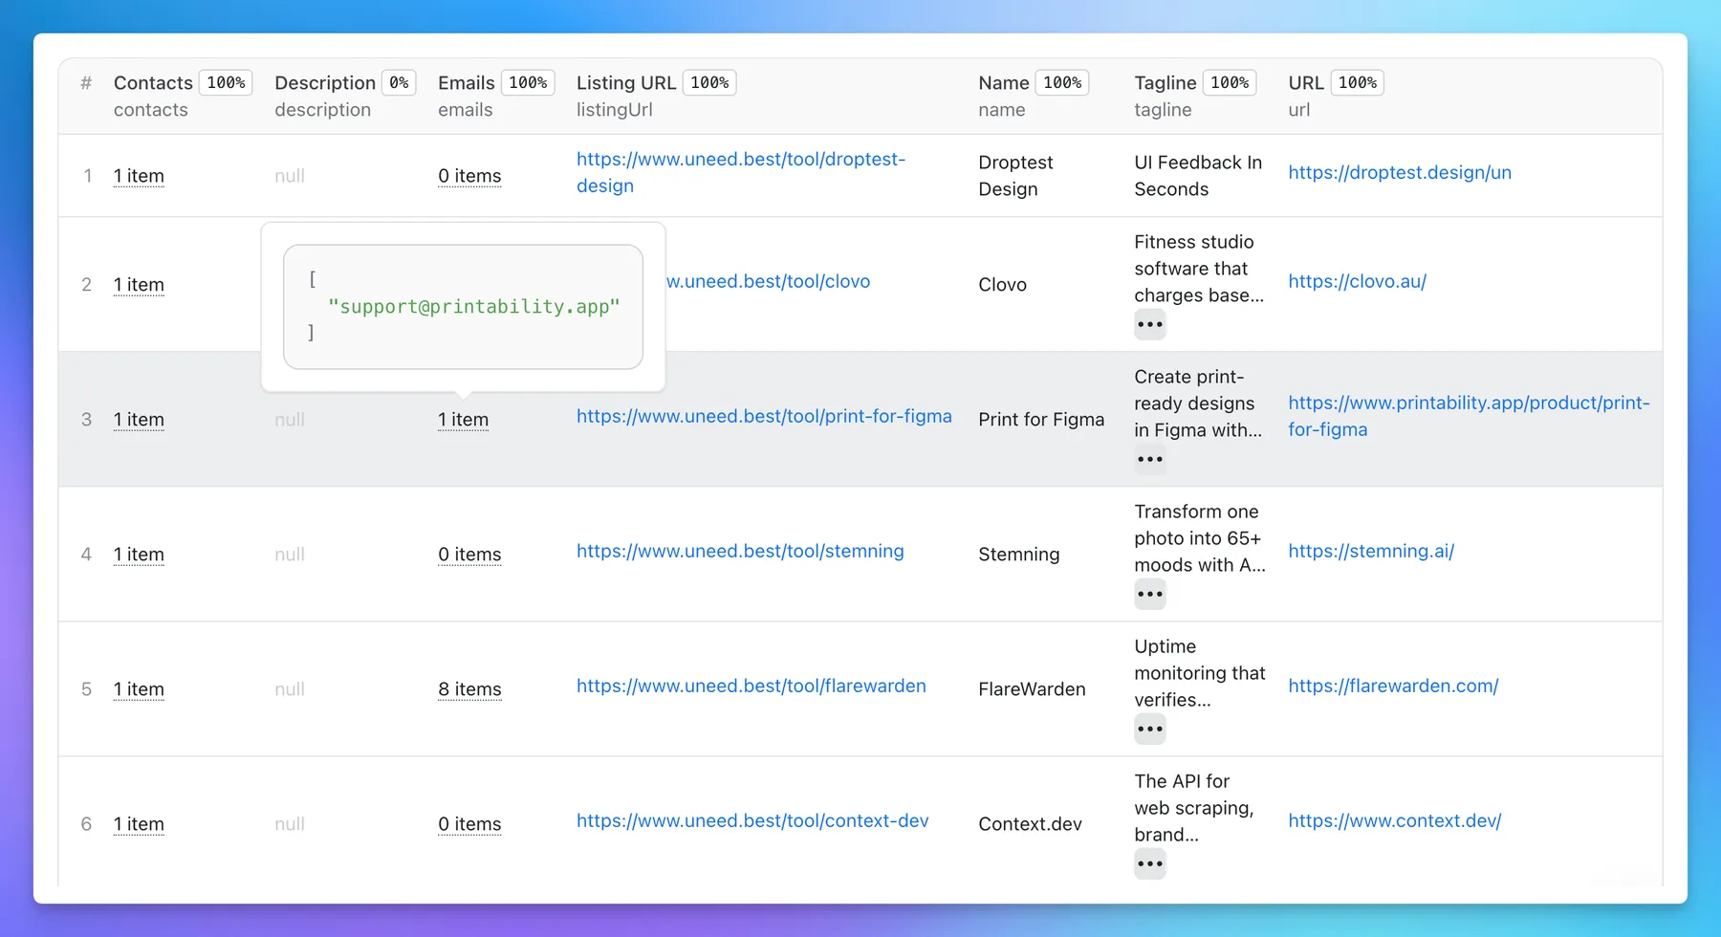Expand row 6 contacts 1 item
Screen dimensions: 1721x937
click(x=139, y=824)
